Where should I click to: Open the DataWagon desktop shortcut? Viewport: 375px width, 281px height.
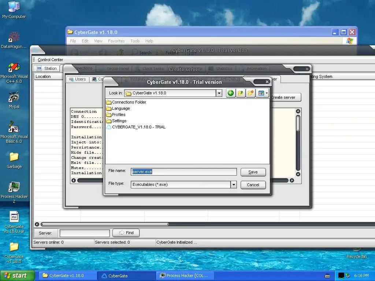tap(14, 40)
